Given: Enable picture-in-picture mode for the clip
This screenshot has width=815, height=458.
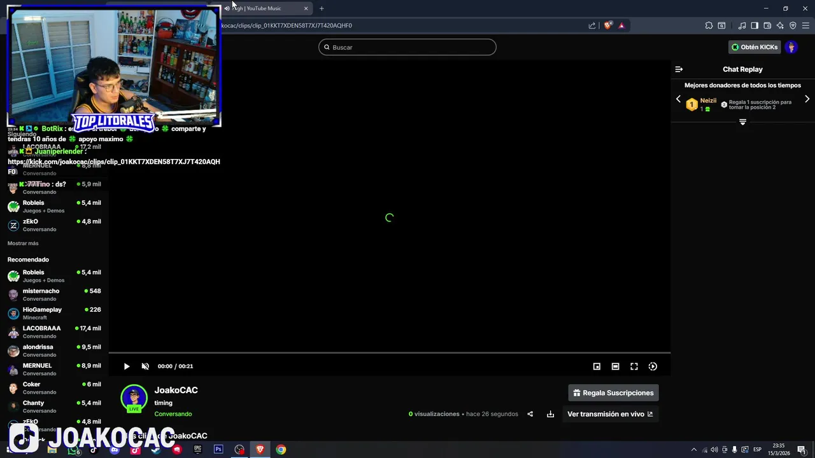Looking at the screenshot, I should click(597, 366).
